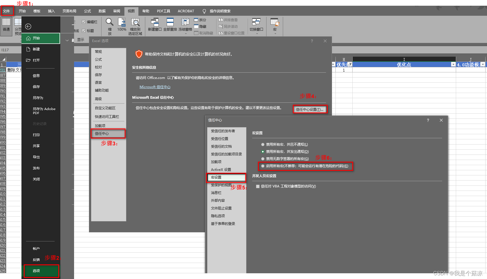Viewport: 487px width, 279px height.
Task: Click the Switch Windows icon
Action: [x=256, y=22]
